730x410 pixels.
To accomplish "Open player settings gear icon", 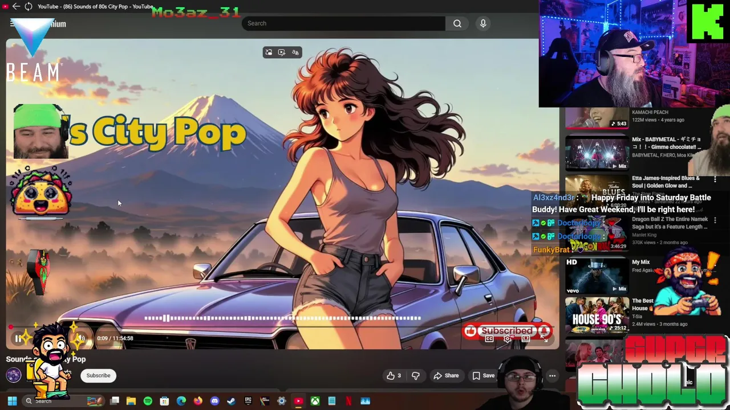I will 507,339.
